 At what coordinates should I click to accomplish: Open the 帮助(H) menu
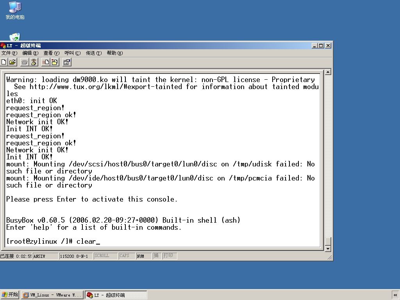pyautogui.click(x=115, y=53)
